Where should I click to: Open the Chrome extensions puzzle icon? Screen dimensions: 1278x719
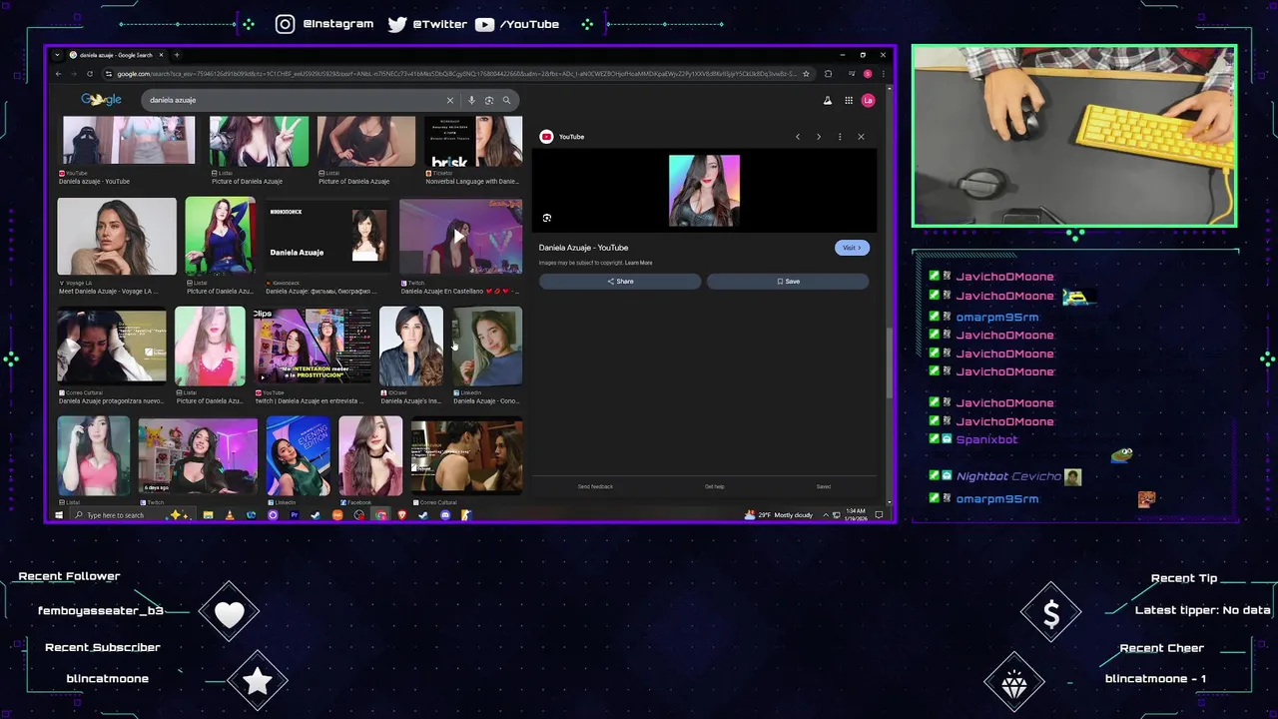[828, 74]
